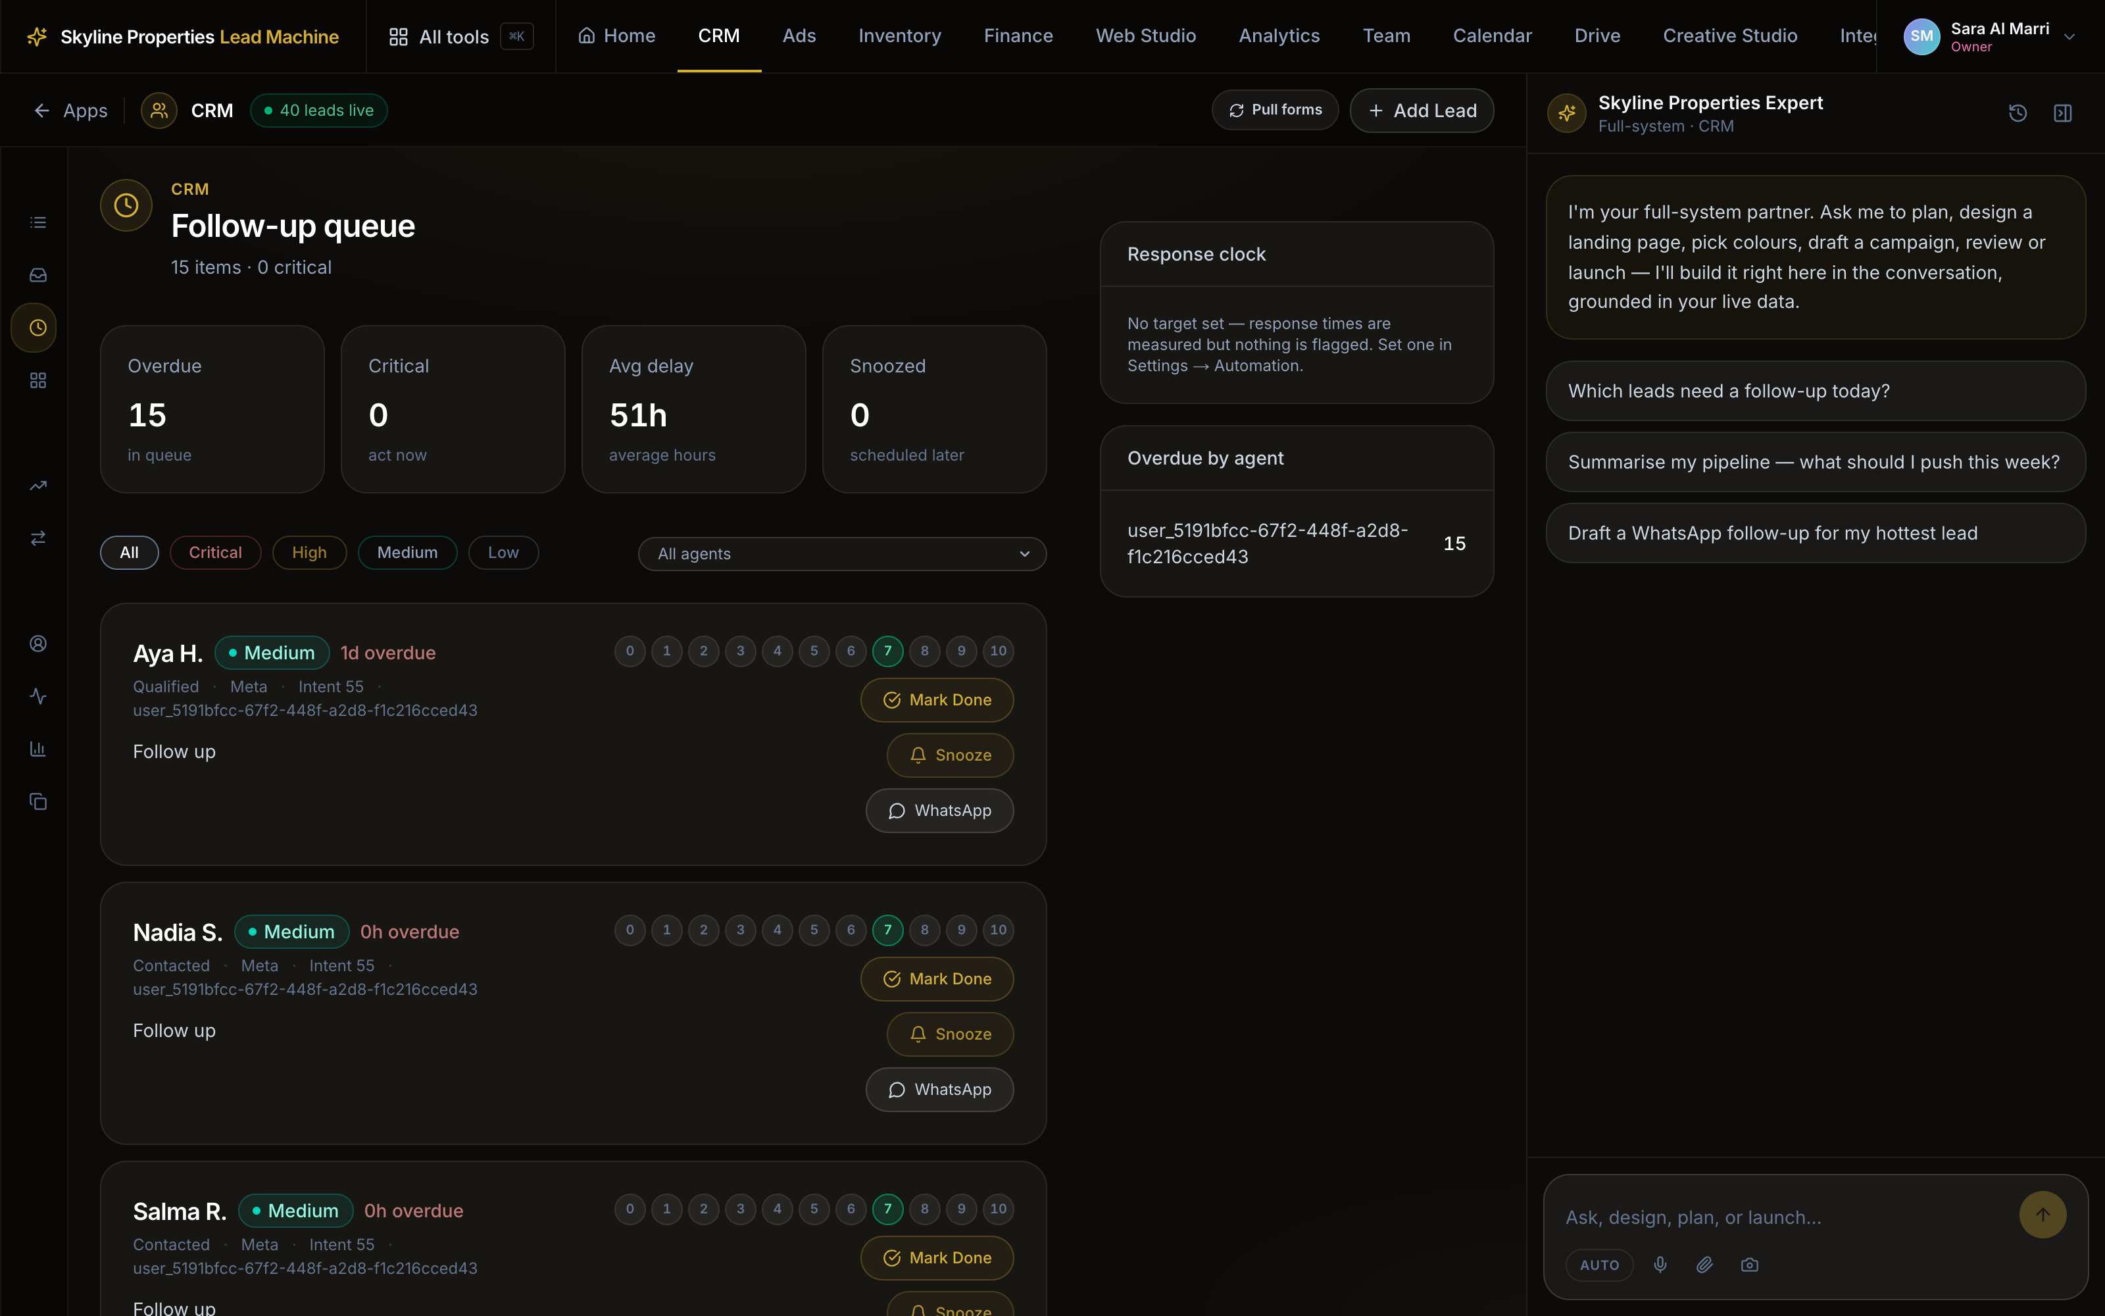Start voice input with the microphone icon

pos(1660,1265)
